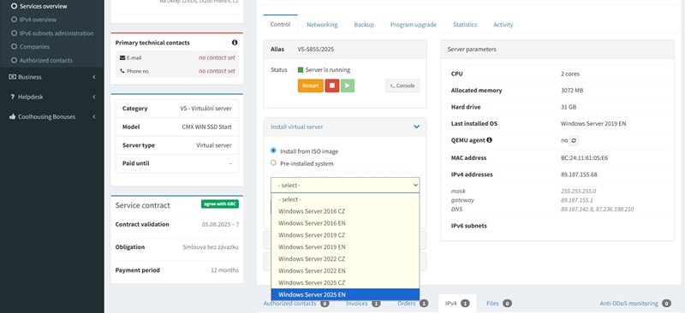Screen dimensions: 685x313
Task: Choose Windows Server 2025 CZ from list
Action: pos(345,282)
